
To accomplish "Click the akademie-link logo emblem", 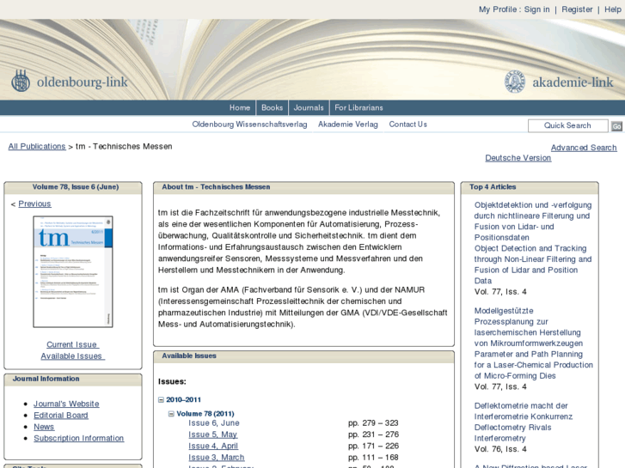I will [x=515, y=82].
